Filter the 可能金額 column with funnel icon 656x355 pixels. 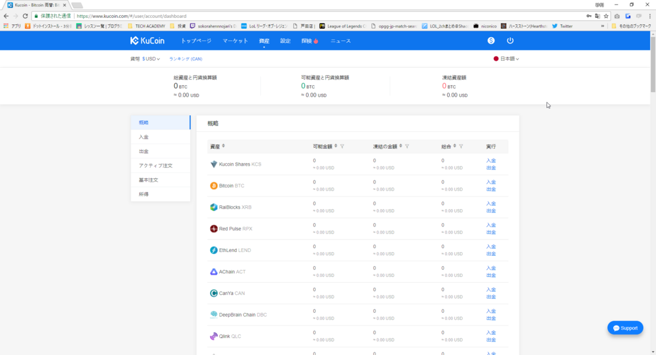[x=342, y=146]
